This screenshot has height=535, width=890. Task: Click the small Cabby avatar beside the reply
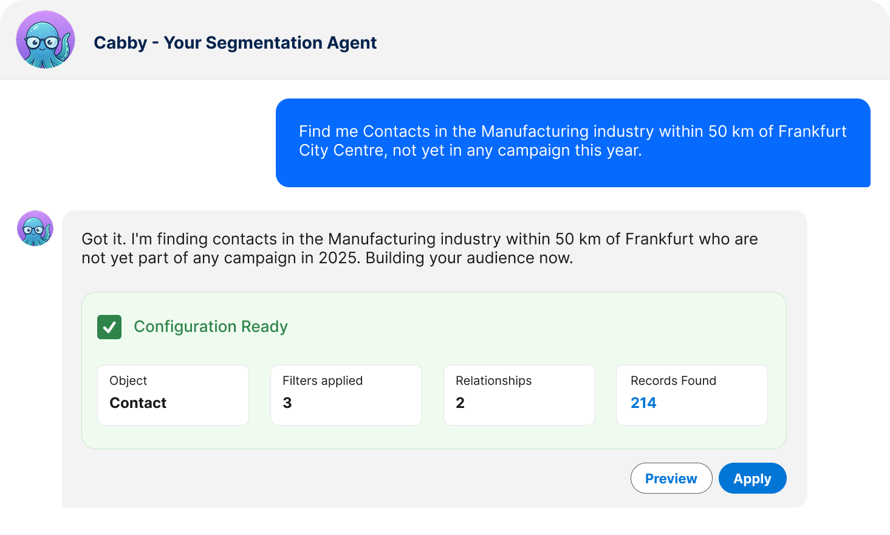[x=35, y=229]
